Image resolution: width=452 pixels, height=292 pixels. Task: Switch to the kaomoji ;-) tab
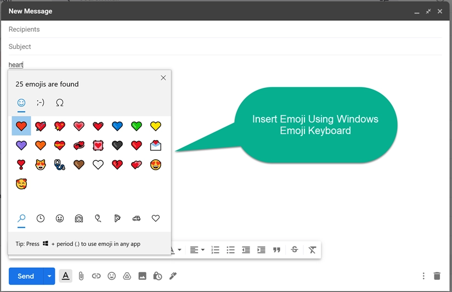pyautogui.click(x=41, y=103)
